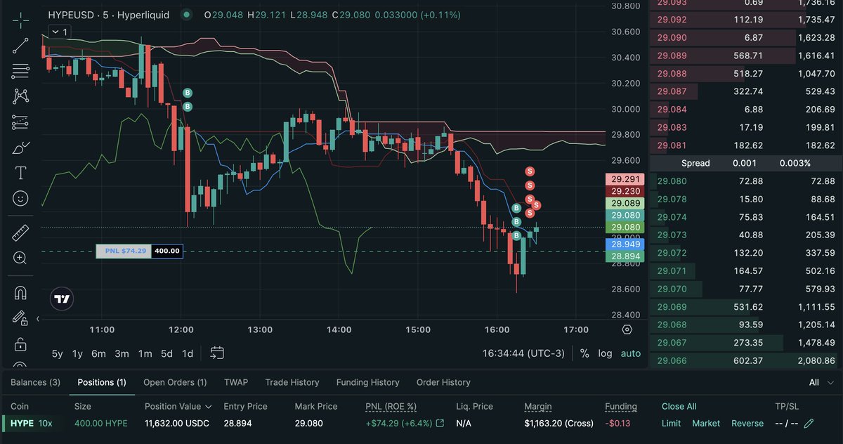
Task: Set chart range to 5d
Action: [x=166, y=353]
